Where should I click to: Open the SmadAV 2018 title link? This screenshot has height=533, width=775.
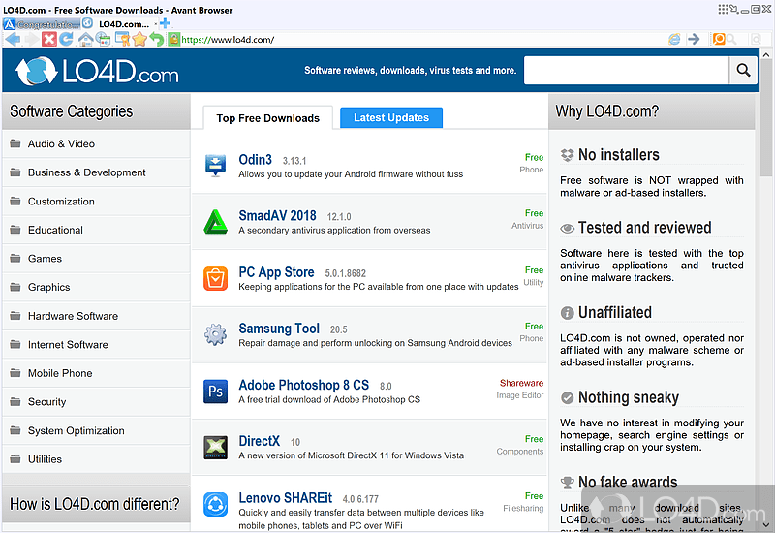tap(277, 215)
